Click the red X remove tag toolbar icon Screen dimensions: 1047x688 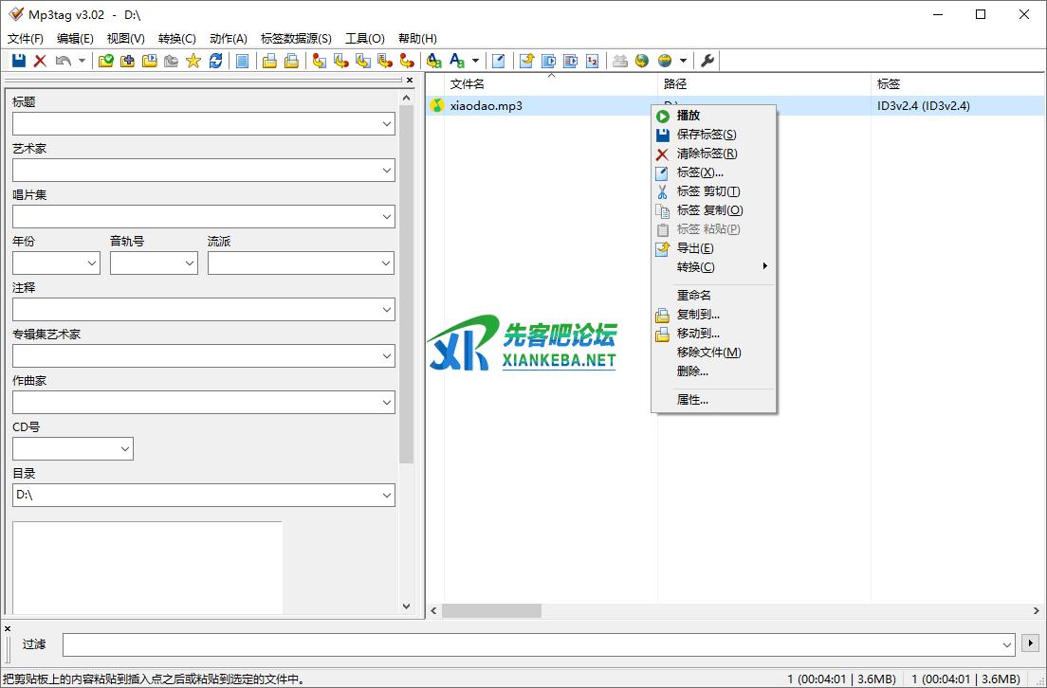(x=40, y=61)
